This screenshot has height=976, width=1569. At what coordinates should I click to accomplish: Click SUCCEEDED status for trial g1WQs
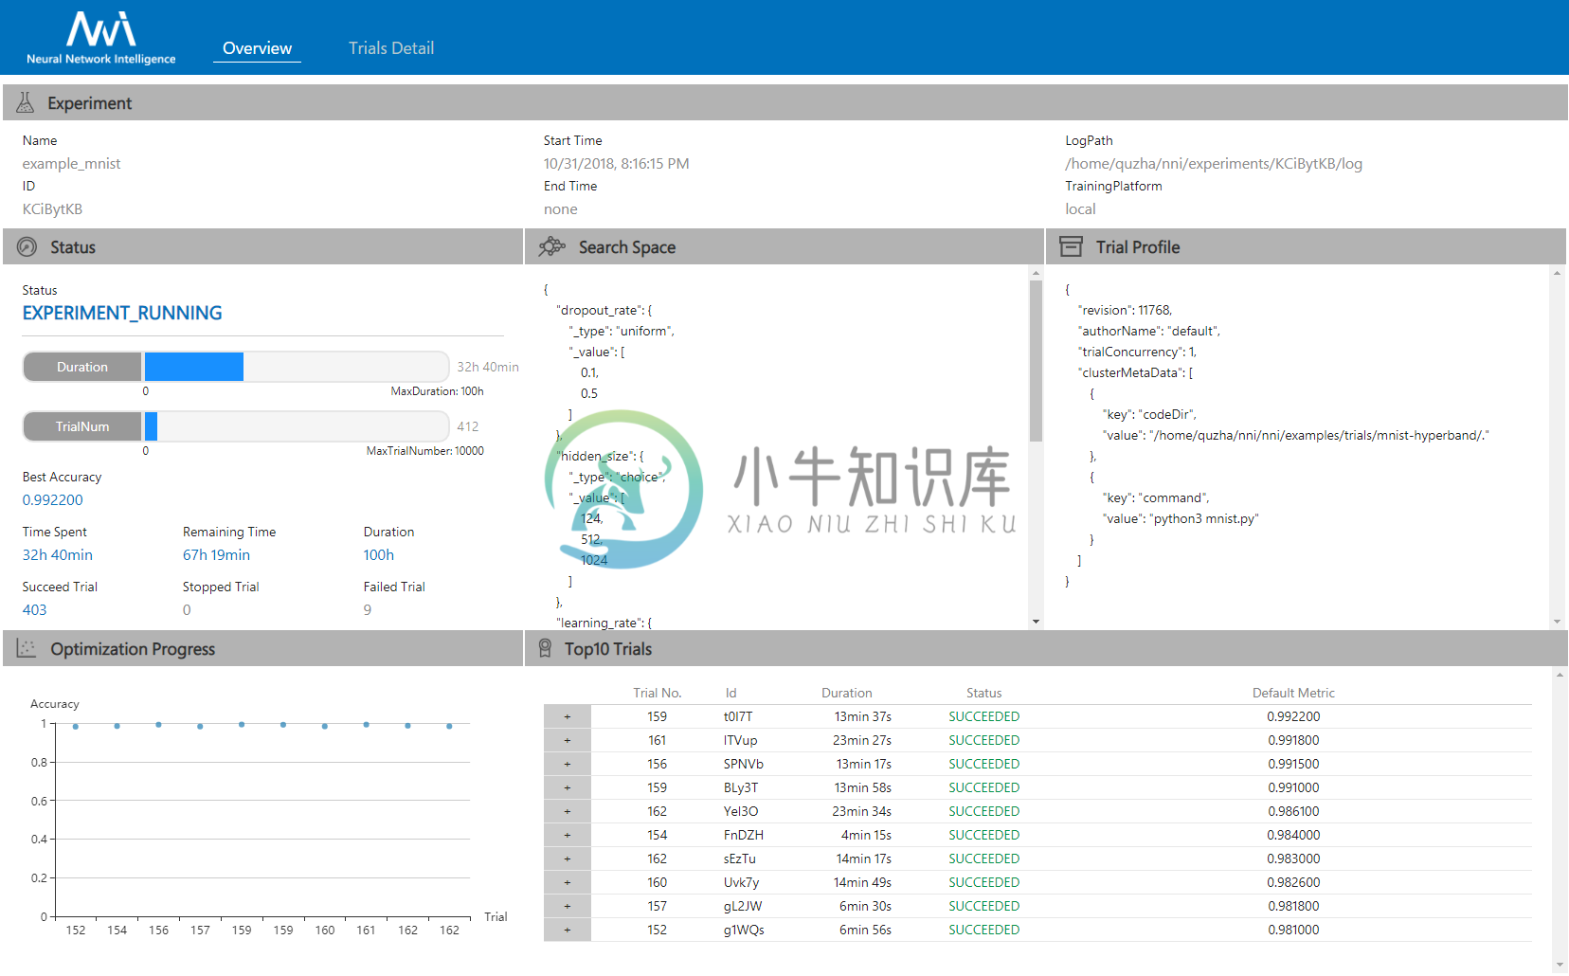click(x=983, y=930)
